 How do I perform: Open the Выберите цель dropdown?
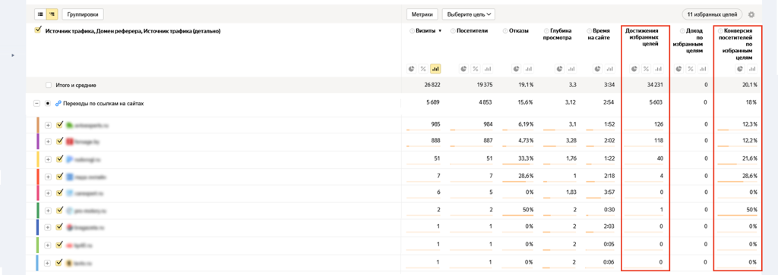click(x=468, y=14)
